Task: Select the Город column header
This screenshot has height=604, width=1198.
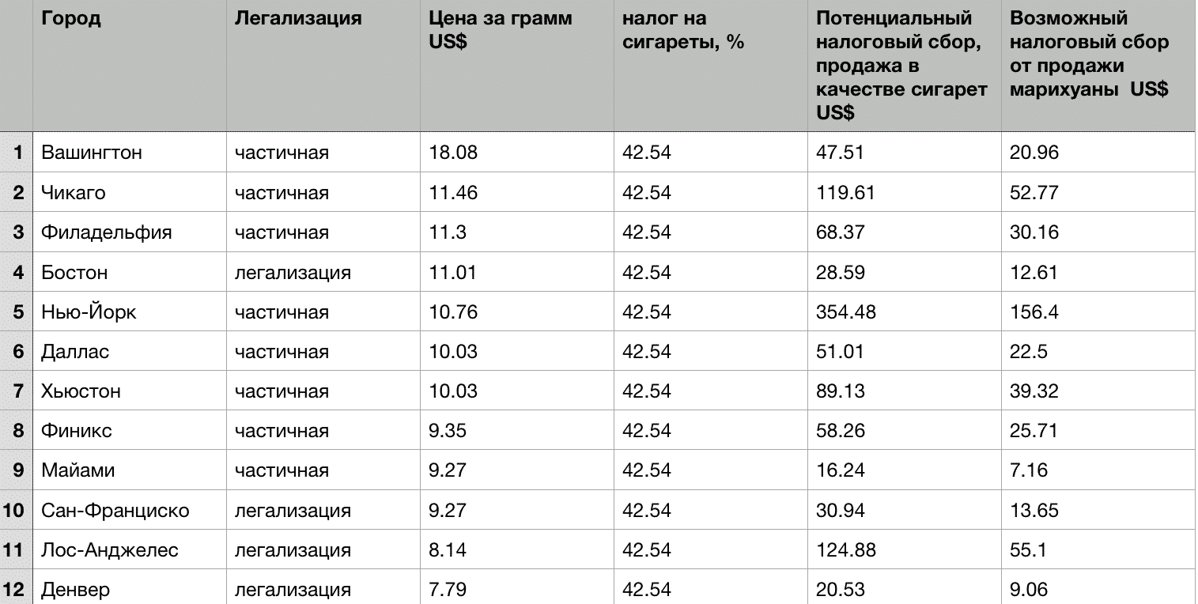Action: (130, 66)
